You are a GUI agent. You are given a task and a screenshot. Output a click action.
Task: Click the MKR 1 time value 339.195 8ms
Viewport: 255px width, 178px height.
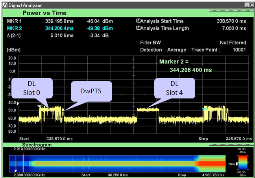[59, 21]
